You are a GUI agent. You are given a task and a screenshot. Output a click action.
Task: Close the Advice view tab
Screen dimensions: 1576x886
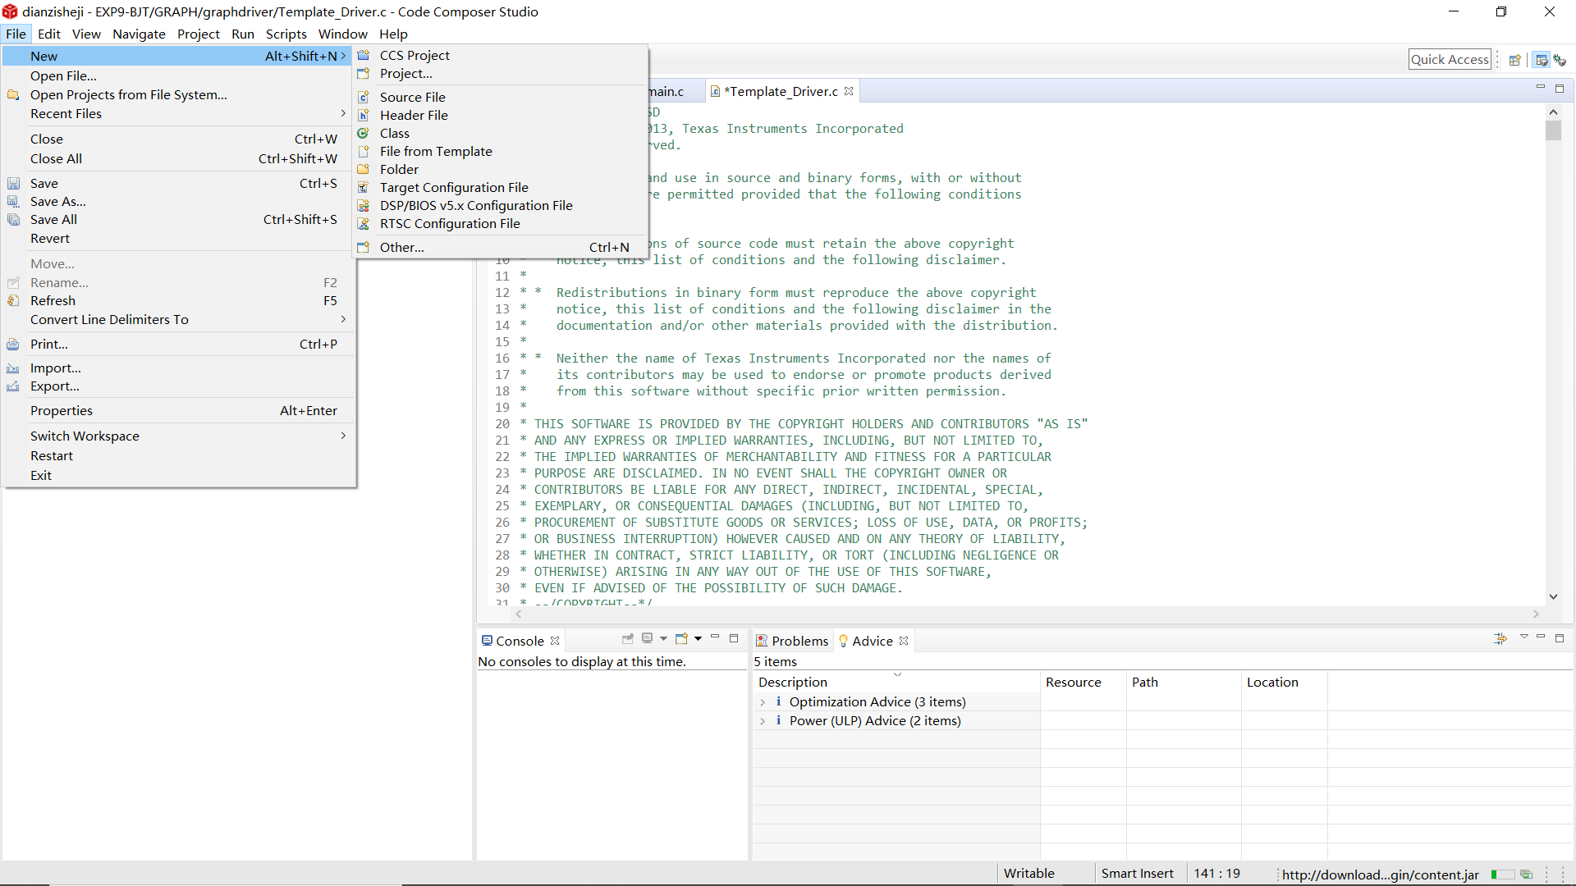pyautogui.click(x=904, y=641)
